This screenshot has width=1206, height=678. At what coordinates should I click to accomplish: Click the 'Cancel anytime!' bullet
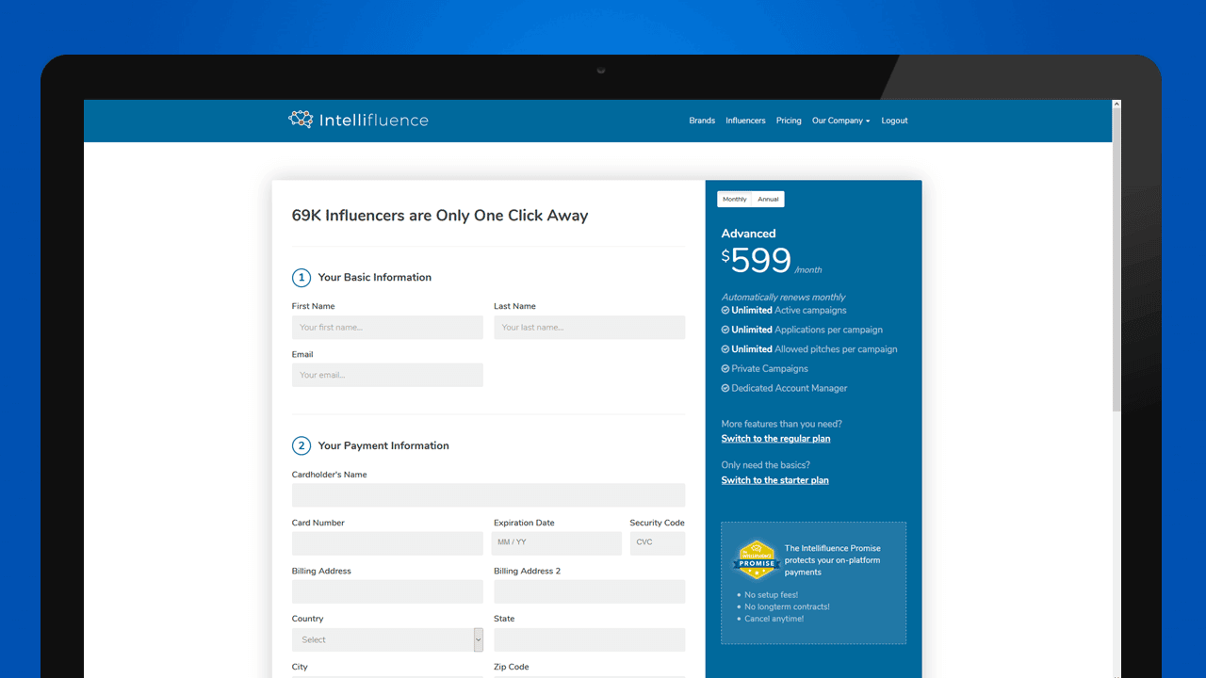pos(774,619)
